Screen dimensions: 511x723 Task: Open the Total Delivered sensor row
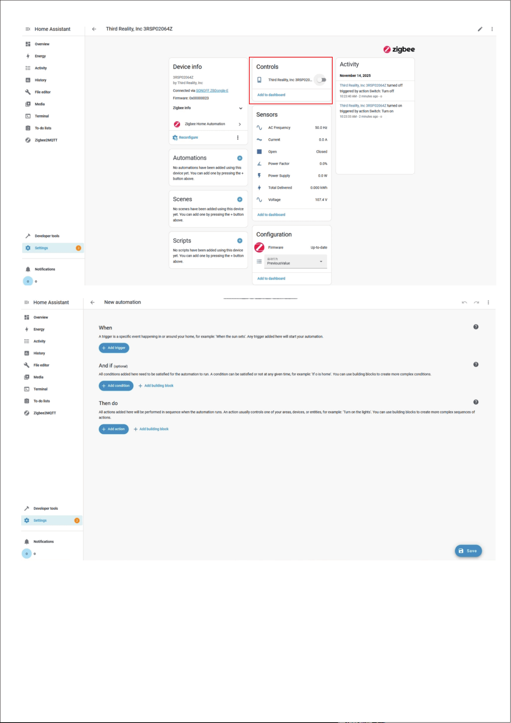pyautogui.click(x=292, y=188)
